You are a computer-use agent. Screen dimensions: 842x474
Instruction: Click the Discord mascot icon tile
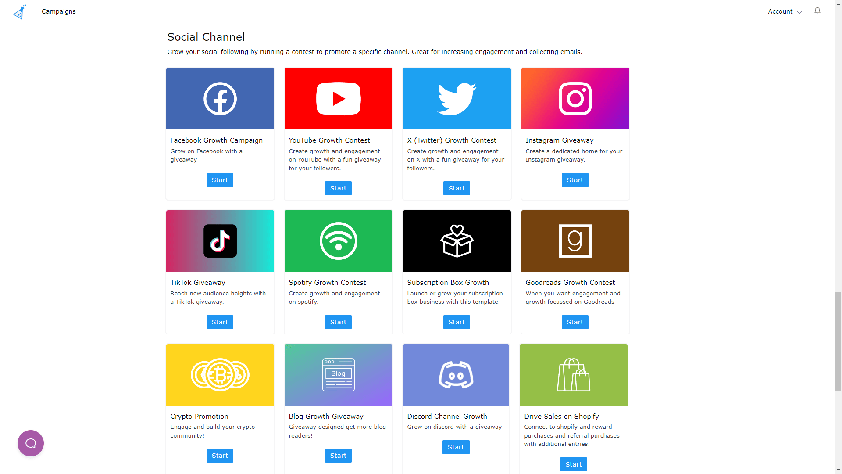click(456, 374)
